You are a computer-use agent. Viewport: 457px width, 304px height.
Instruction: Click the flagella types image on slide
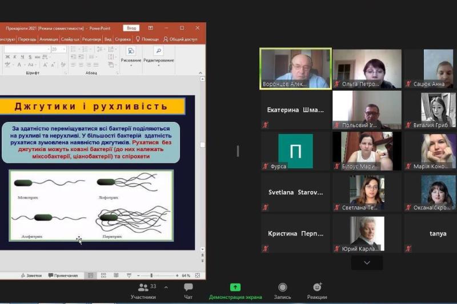pyautogui.click(x=91, y=206)
